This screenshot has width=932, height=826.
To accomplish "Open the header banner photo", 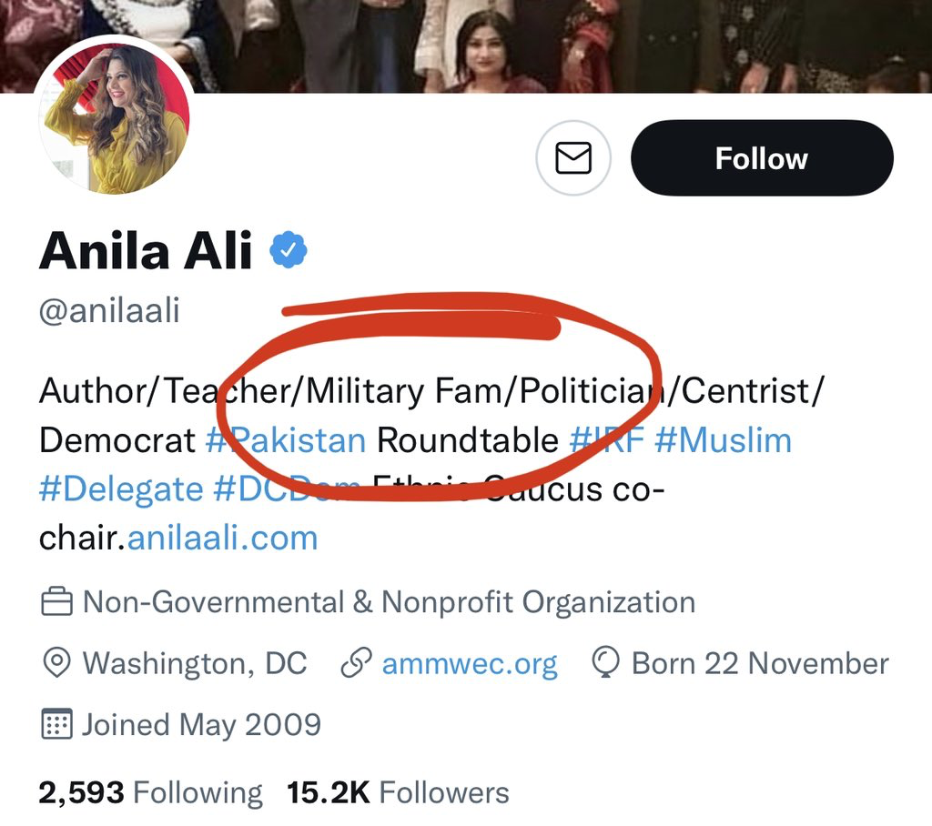I will click(x=466, y=46).
